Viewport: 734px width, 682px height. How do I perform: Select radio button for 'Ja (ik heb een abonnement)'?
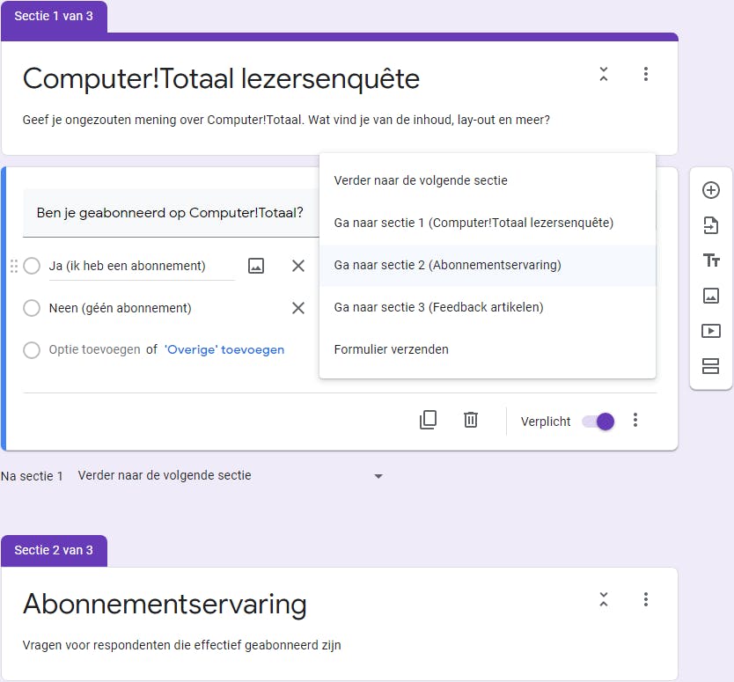32,266
